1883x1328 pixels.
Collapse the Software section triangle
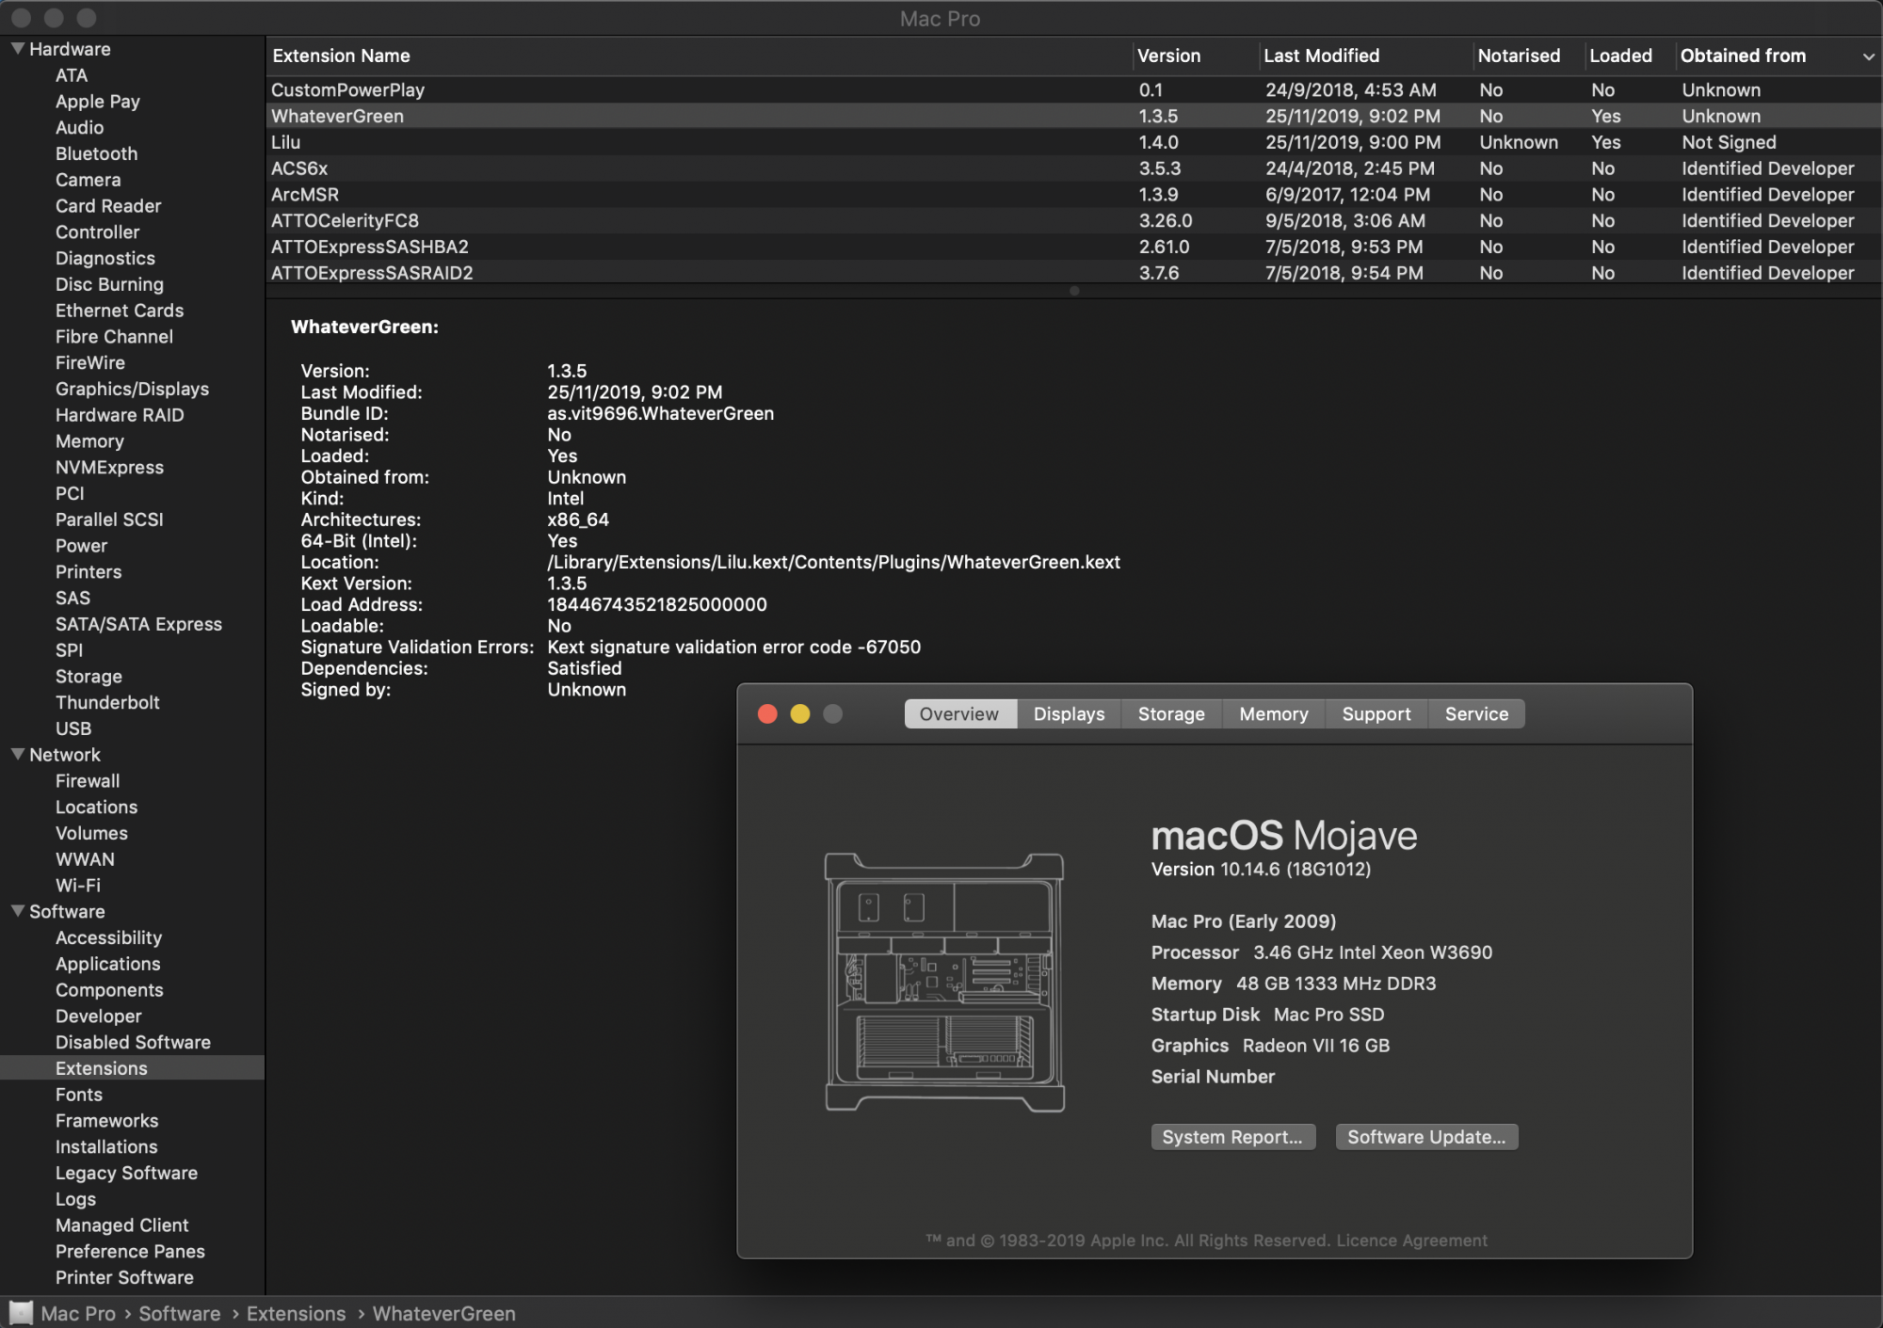17,910
